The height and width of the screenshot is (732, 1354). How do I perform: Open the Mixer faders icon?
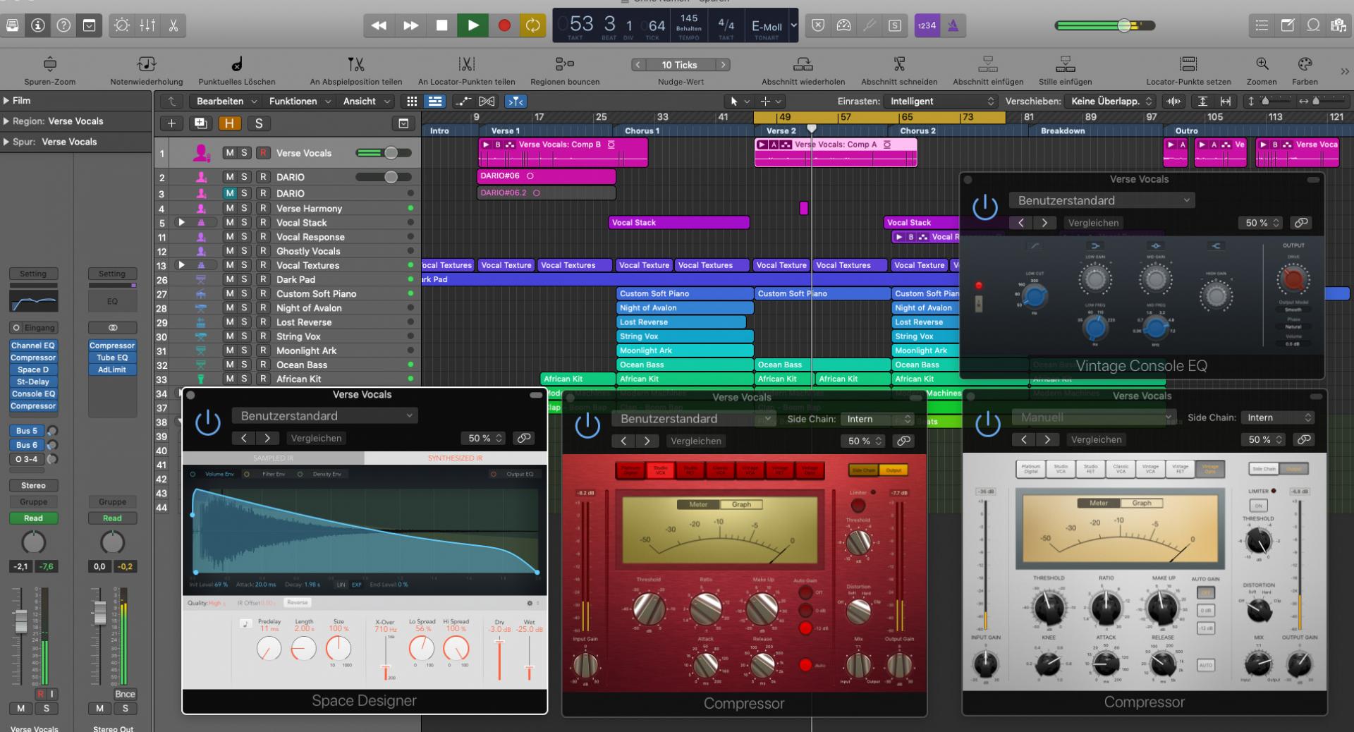(147, 25)
